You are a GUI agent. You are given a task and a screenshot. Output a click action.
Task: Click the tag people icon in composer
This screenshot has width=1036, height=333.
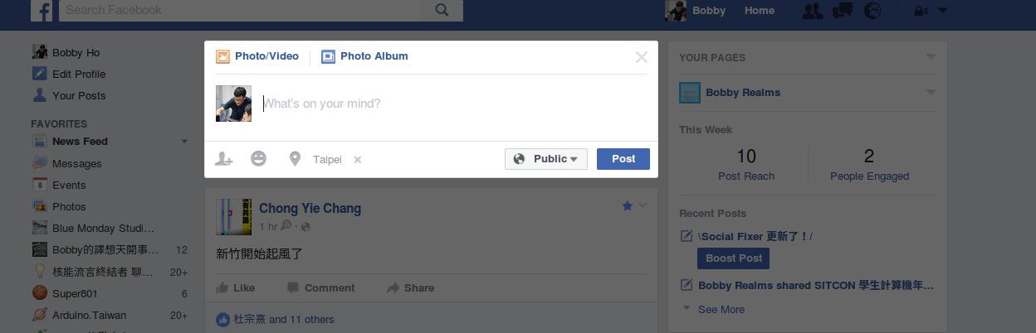click(223, 159)
